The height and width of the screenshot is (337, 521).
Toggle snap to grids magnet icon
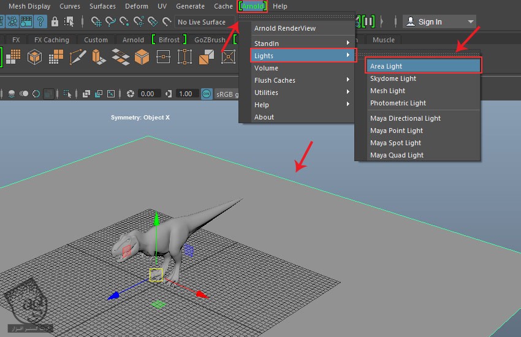[96, 22]
